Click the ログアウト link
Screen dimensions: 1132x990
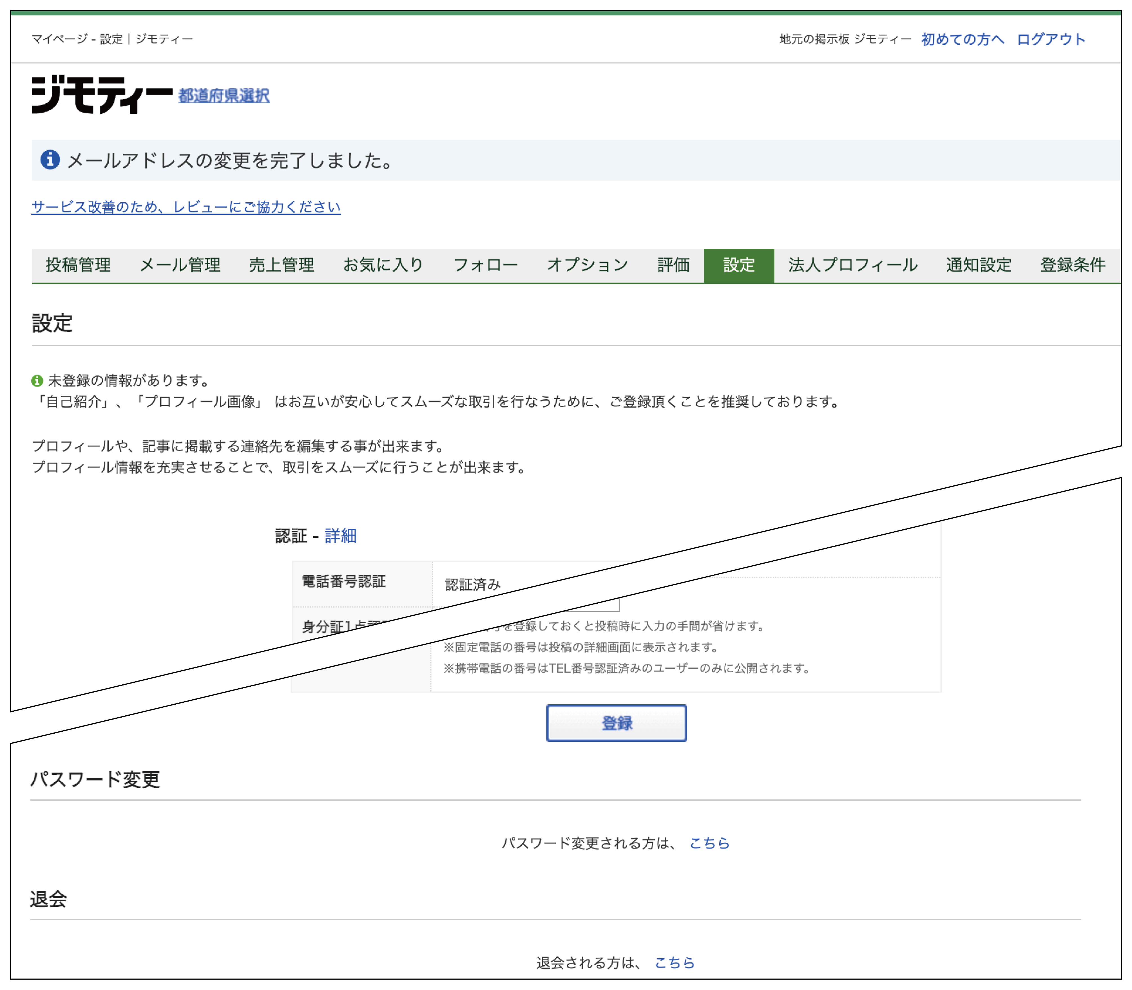coord(1051,39)
